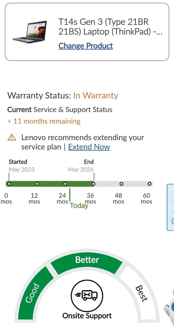Click the 12 mos timeline dot

37,184
